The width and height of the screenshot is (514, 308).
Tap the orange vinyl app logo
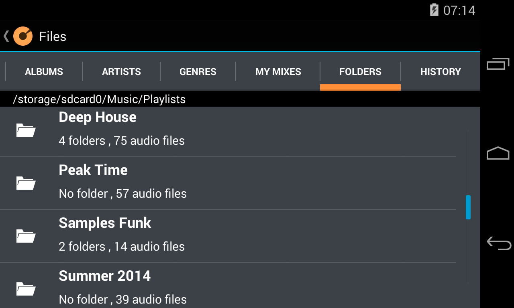point(23,36)
